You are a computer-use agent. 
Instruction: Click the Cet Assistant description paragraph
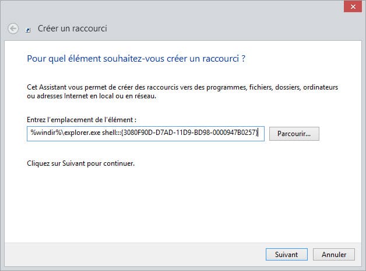coord(182,91)
